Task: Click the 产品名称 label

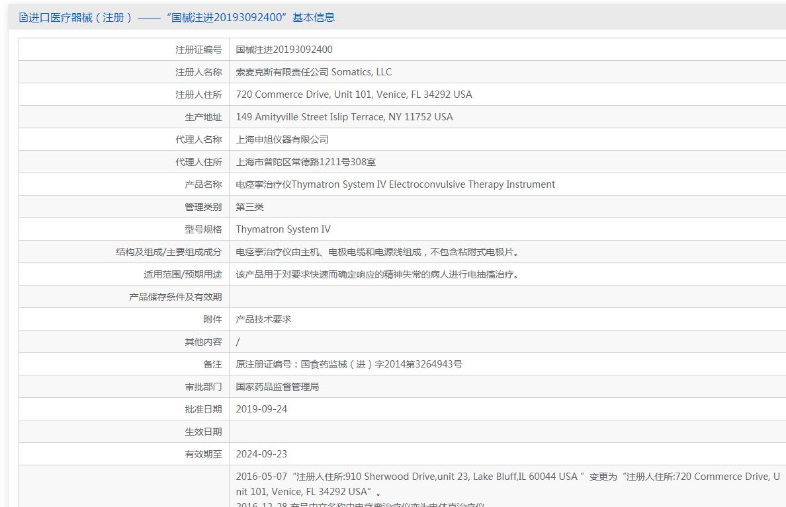Action: (x=203, y=185)
